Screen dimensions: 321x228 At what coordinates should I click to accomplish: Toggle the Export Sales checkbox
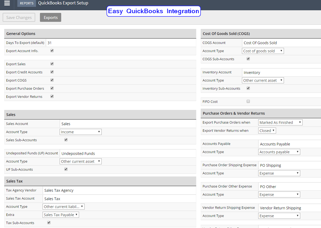click(52, 64)
